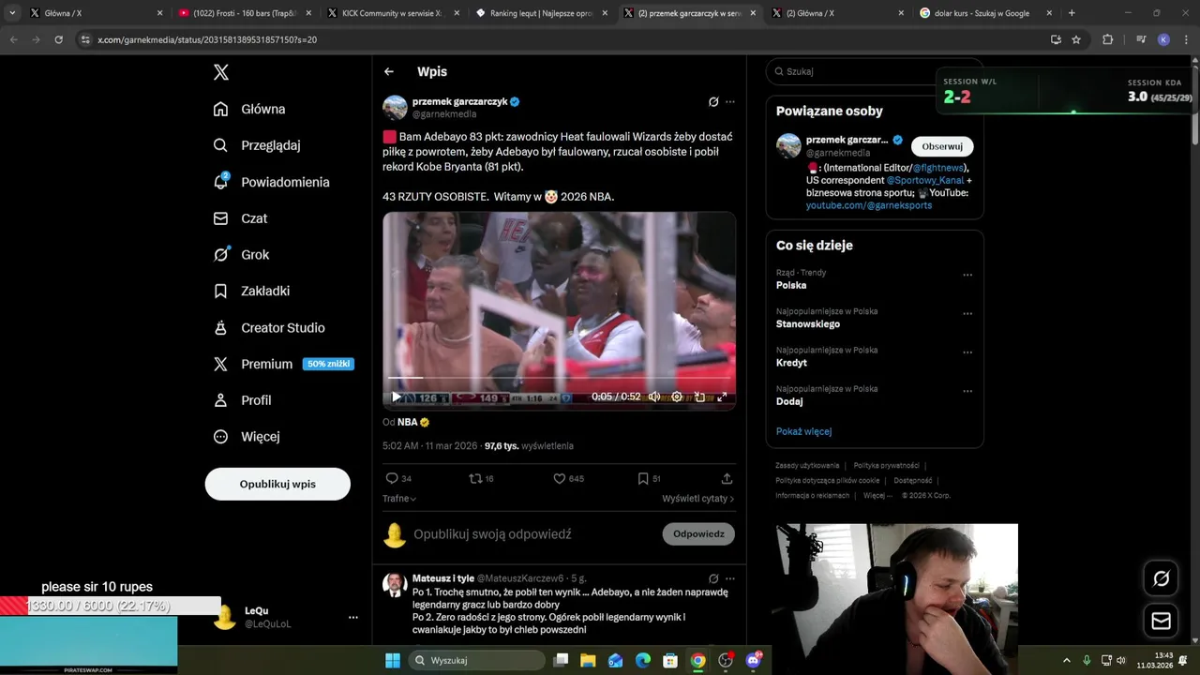The height and width of the screenshot is (675, 1200).
Task: Toggle picture-in-picture for video
Action: tap(699, 397)
